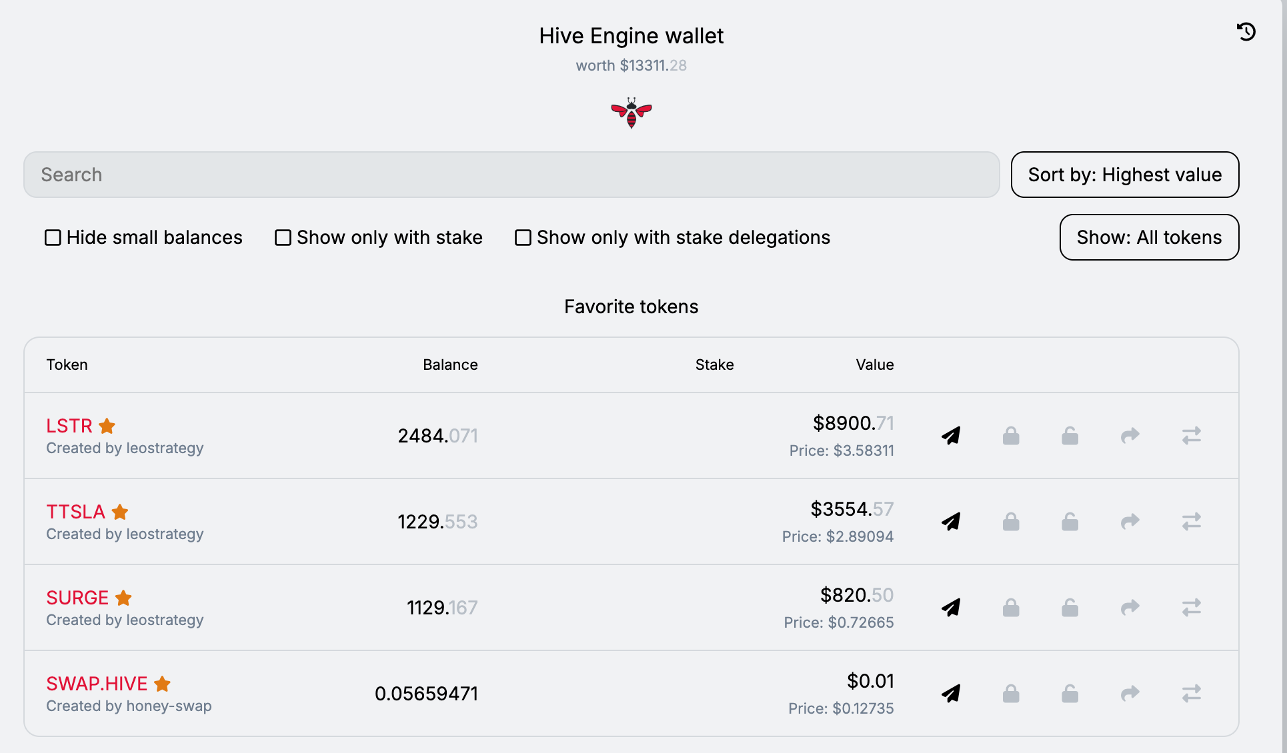Unfavorite SURGE via its star icon

[123, 598]
